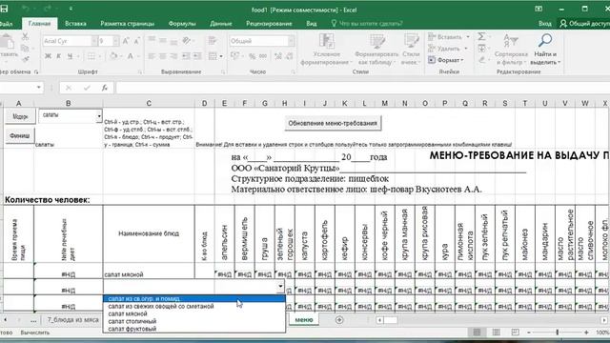Viewport: 610px width, 343px height.
Task: Select салат из свежих овощей со сметаной
Action: [194, 307]
